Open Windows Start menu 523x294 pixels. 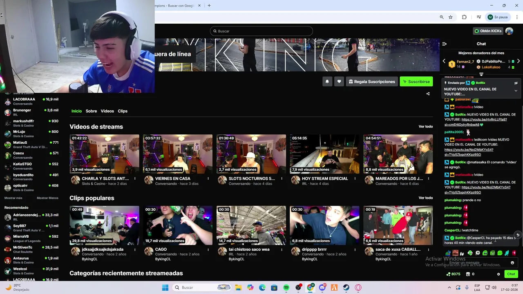165,287
